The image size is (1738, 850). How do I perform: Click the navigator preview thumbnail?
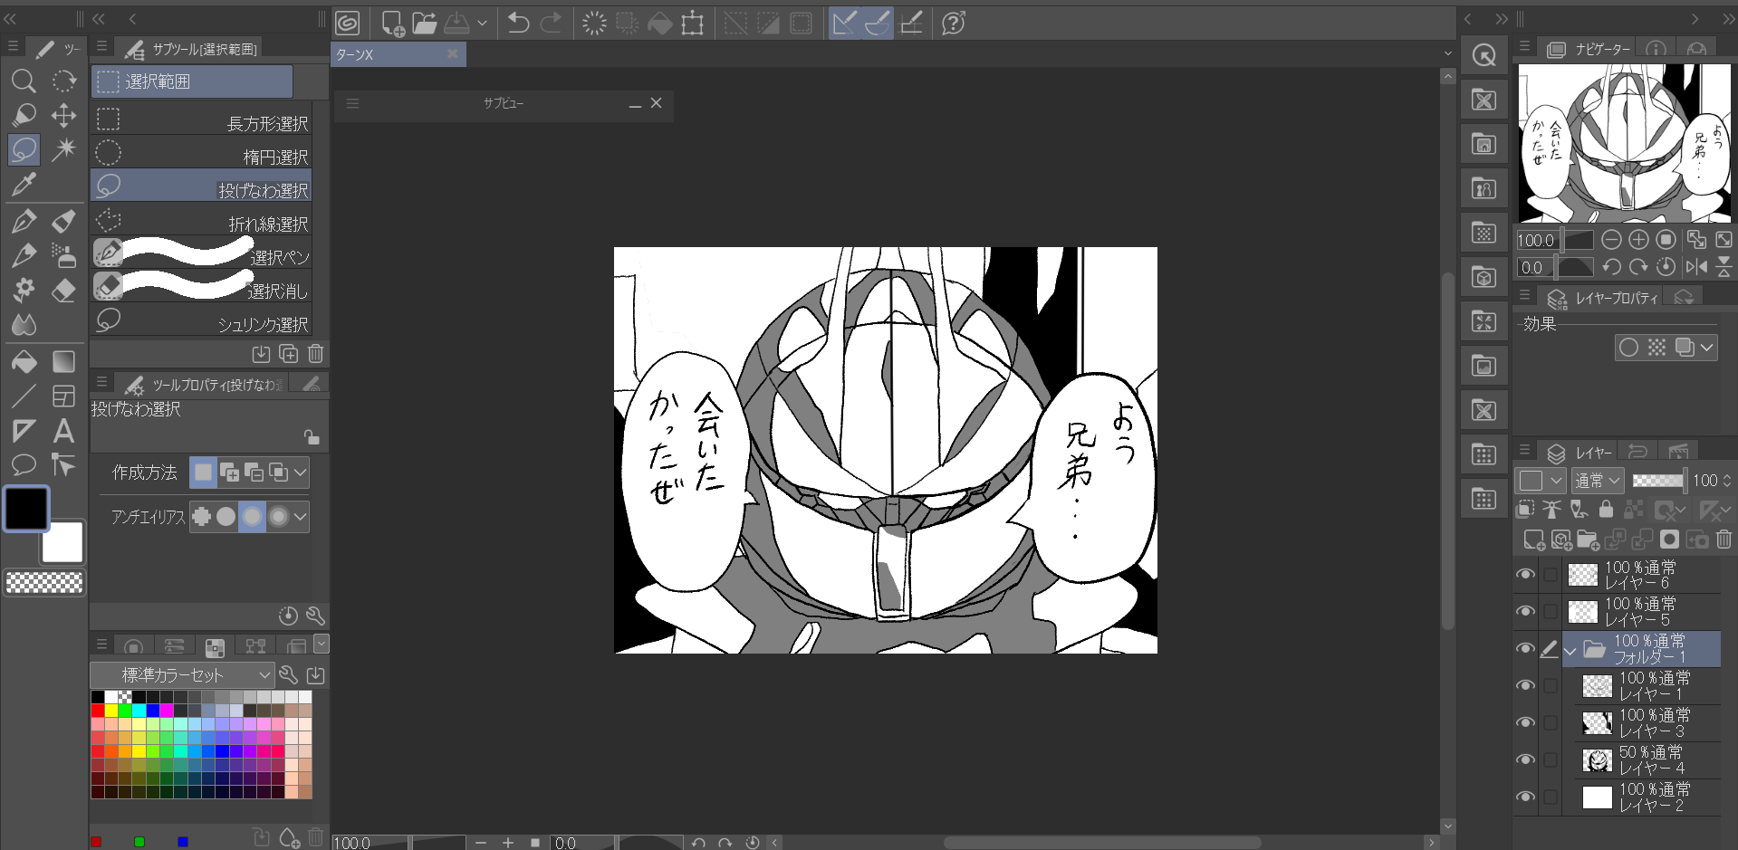click(1624, 143)
